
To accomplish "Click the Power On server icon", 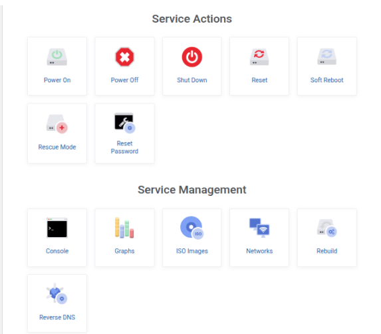I will (57, 57).
